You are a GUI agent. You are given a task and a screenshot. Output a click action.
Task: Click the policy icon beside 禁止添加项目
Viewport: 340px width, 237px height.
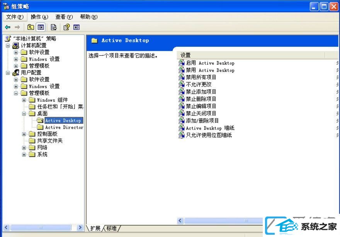pos(181,92)
